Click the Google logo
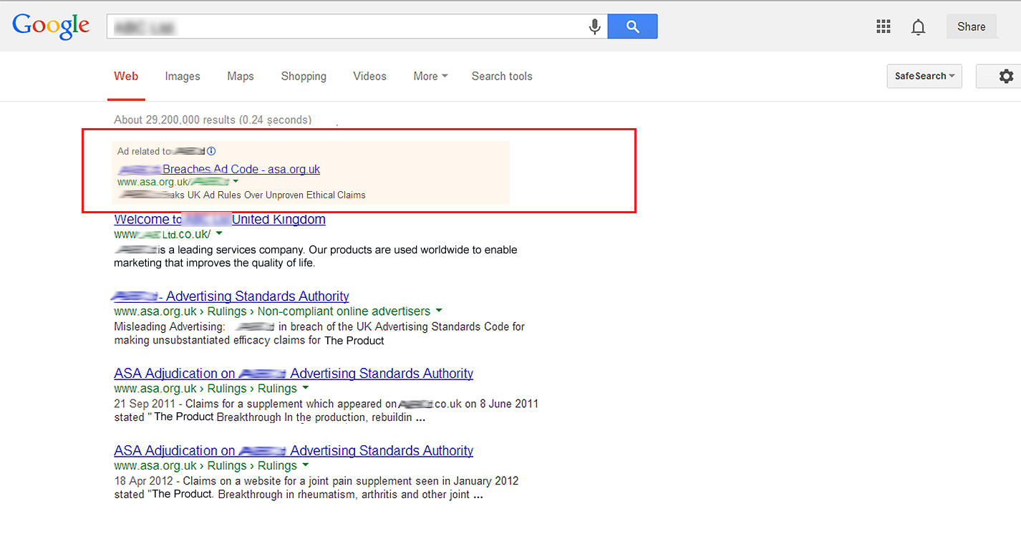 (x=51, y=26)
